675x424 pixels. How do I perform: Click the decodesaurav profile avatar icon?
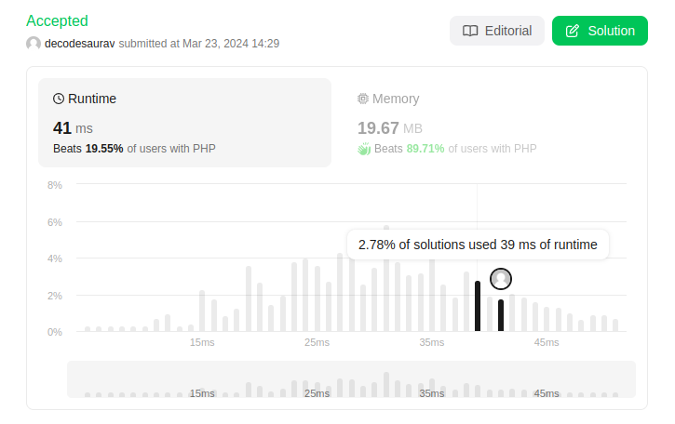[x=34, y=44]
